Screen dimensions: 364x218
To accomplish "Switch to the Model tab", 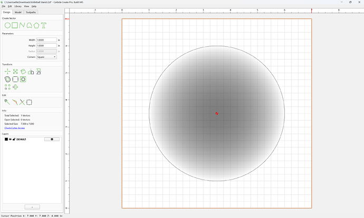I will (18, 12).
